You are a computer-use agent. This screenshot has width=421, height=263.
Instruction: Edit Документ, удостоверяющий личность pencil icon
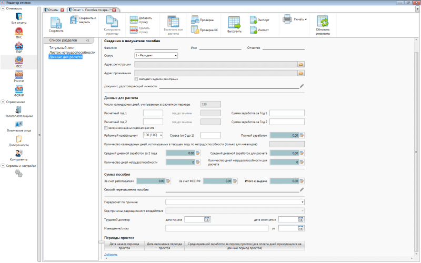coord(302,86)
